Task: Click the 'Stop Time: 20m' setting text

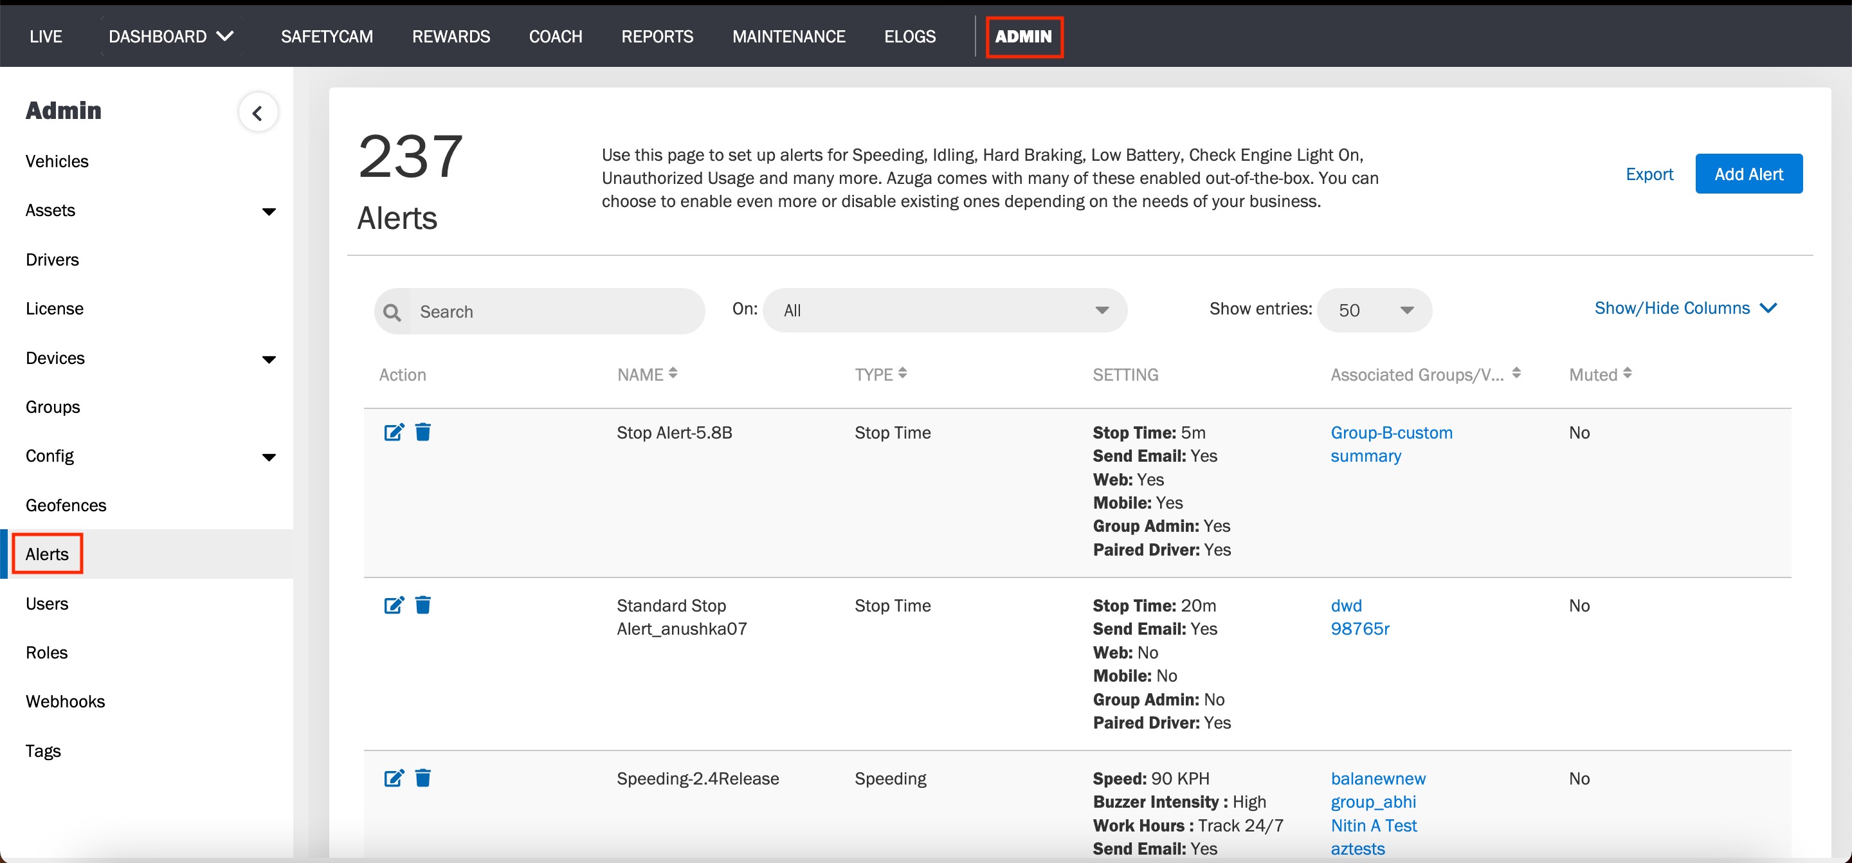Action: [x=1154, y=606]
